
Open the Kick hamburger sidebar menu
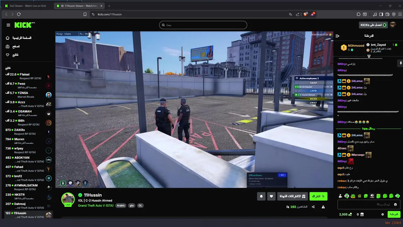pyautogui.click(x=8, y=25)
